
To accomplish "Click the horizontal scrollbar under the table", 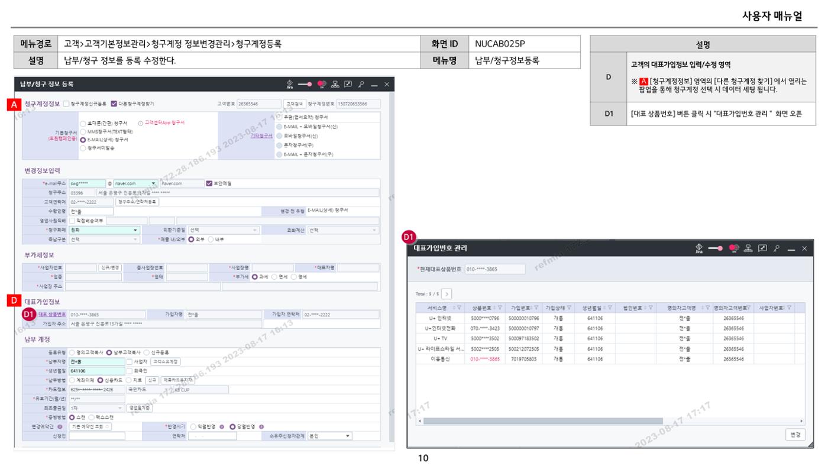I will point(609,420).
